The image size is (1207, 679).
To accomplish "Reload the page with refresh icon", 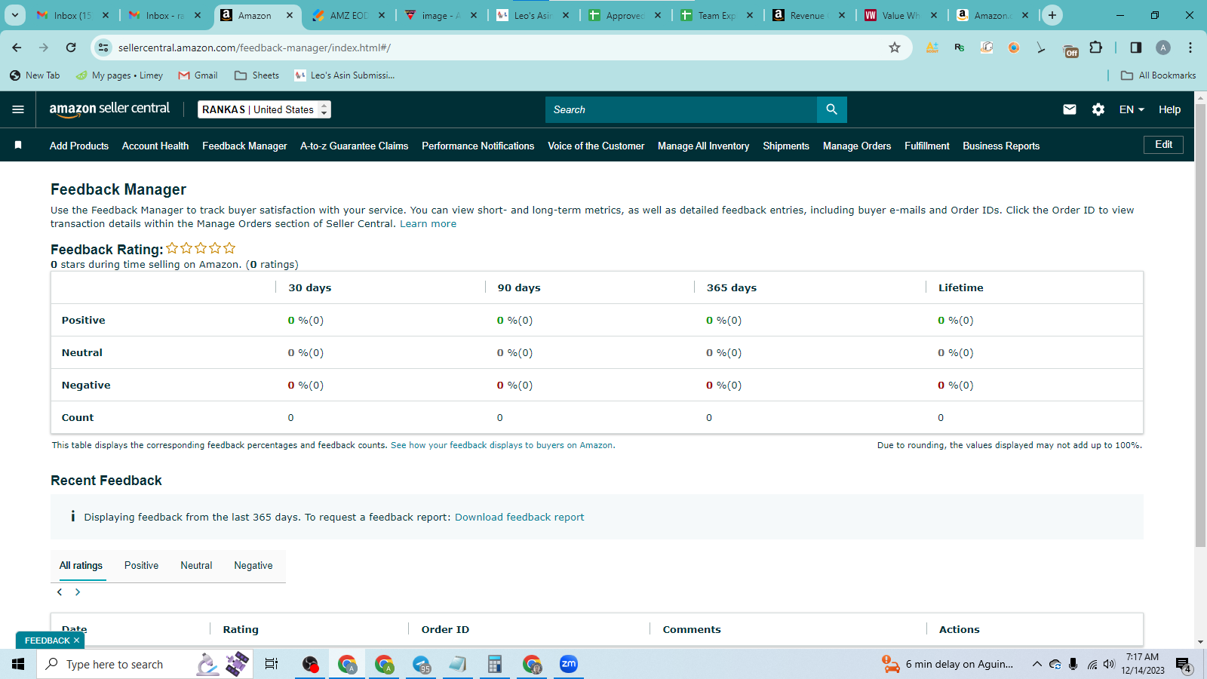I will [71, 48].
